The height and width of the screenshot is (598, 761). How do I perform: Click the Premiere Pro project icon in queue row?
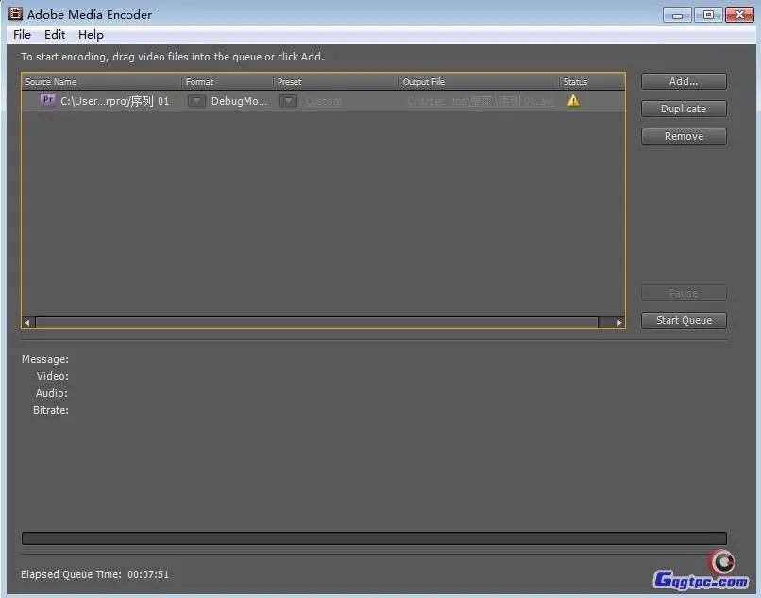click(x=47, y=100)
